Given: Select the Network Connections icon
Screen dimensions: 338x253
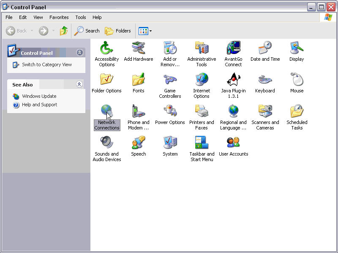Looking at the screenshot, I should tap(106, 111).
